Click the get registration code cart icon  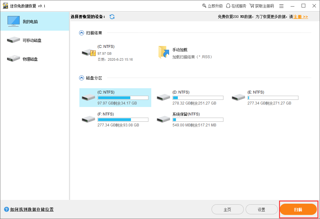coord(252,6)
